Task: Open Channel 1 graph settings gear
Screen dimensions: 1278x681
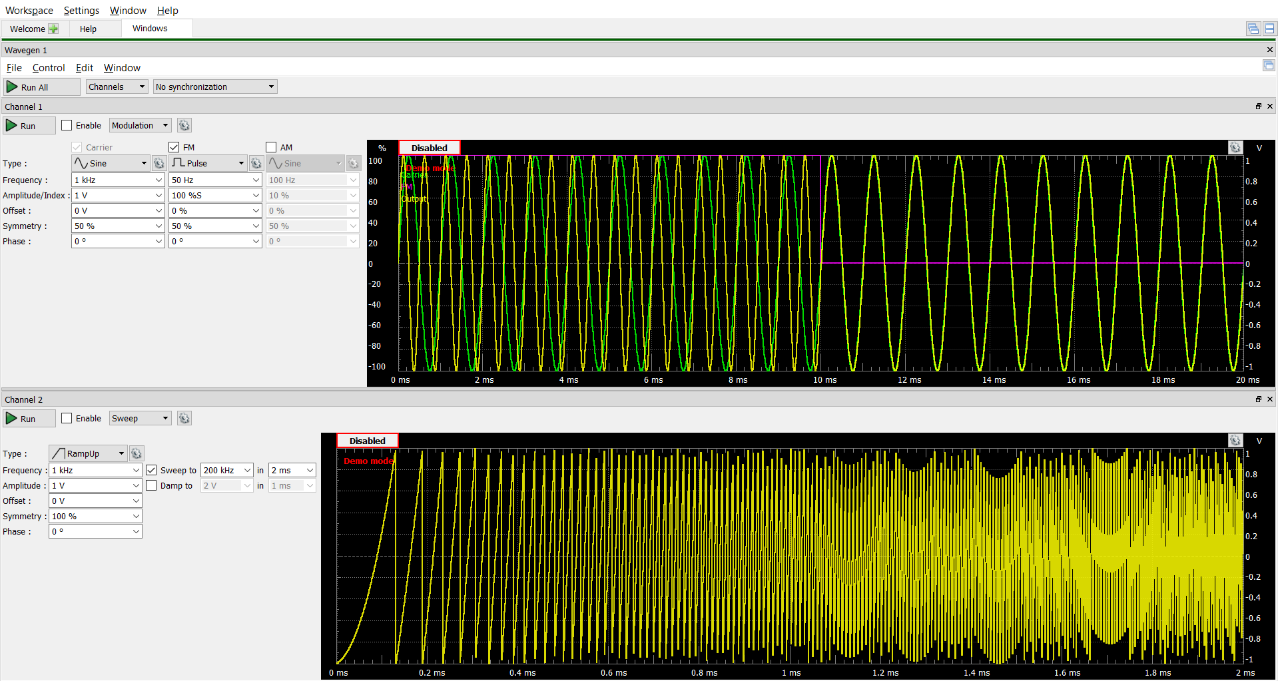Action: [1235, 148]
